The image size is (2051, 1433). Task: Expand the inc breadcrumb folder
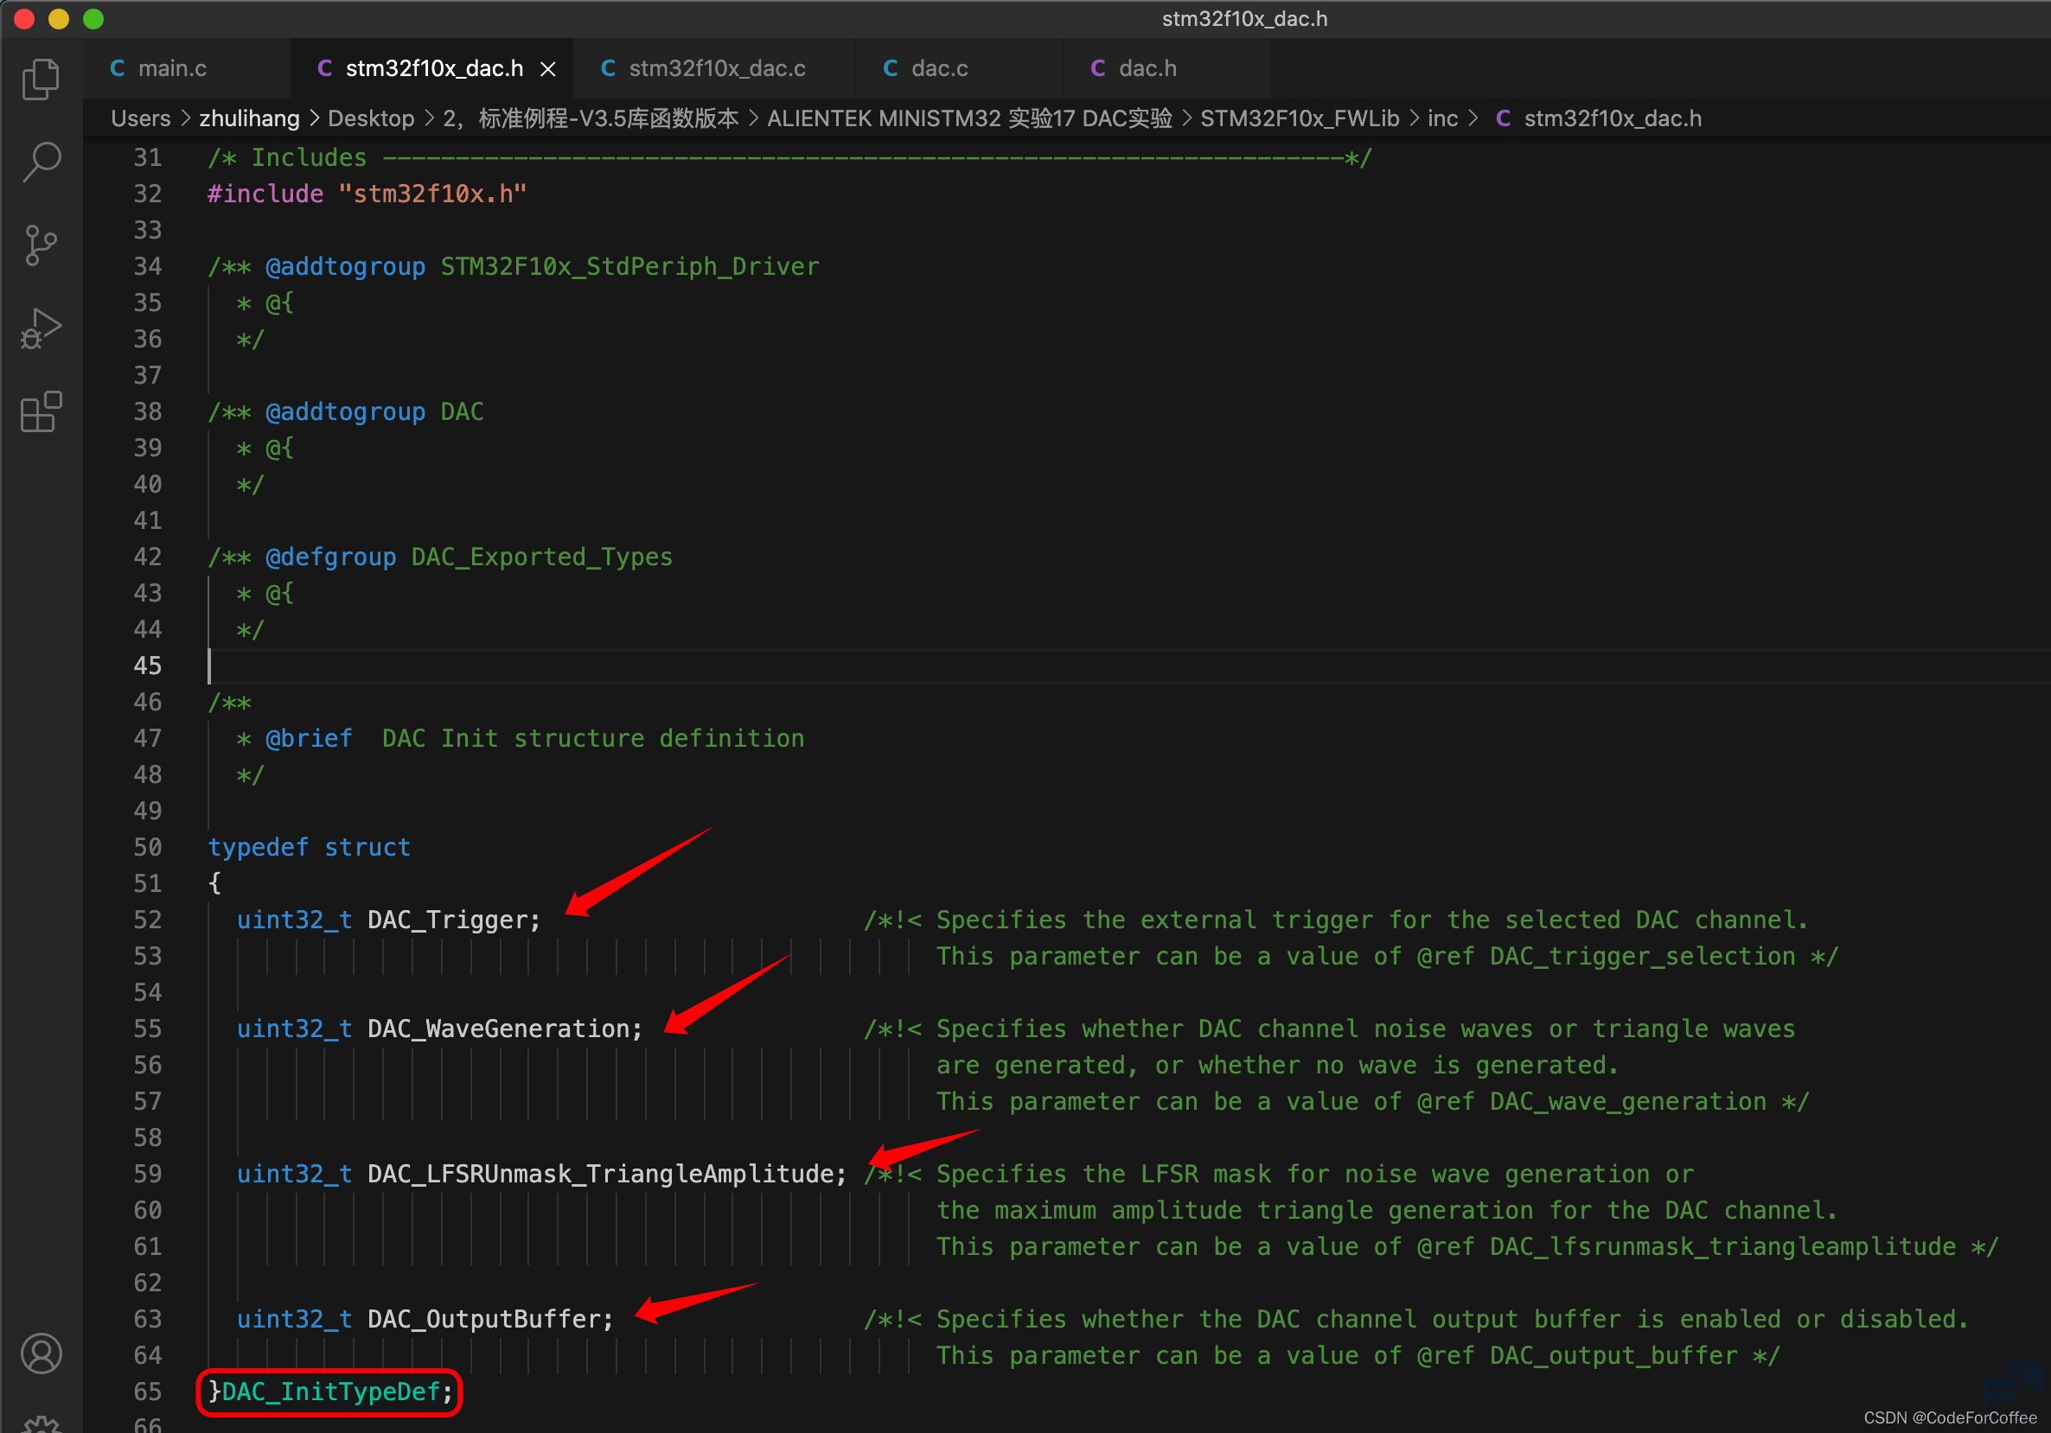1441,118
